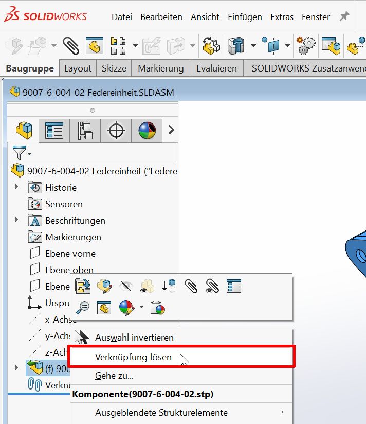
Task: Click the down-arrow component icon in context toolbar
Action: (x=169, y=287)
